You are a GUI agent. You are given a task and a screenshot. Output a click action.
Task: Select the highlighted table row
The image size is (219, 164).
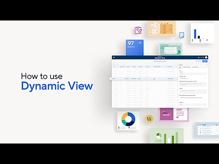point(143,79)
